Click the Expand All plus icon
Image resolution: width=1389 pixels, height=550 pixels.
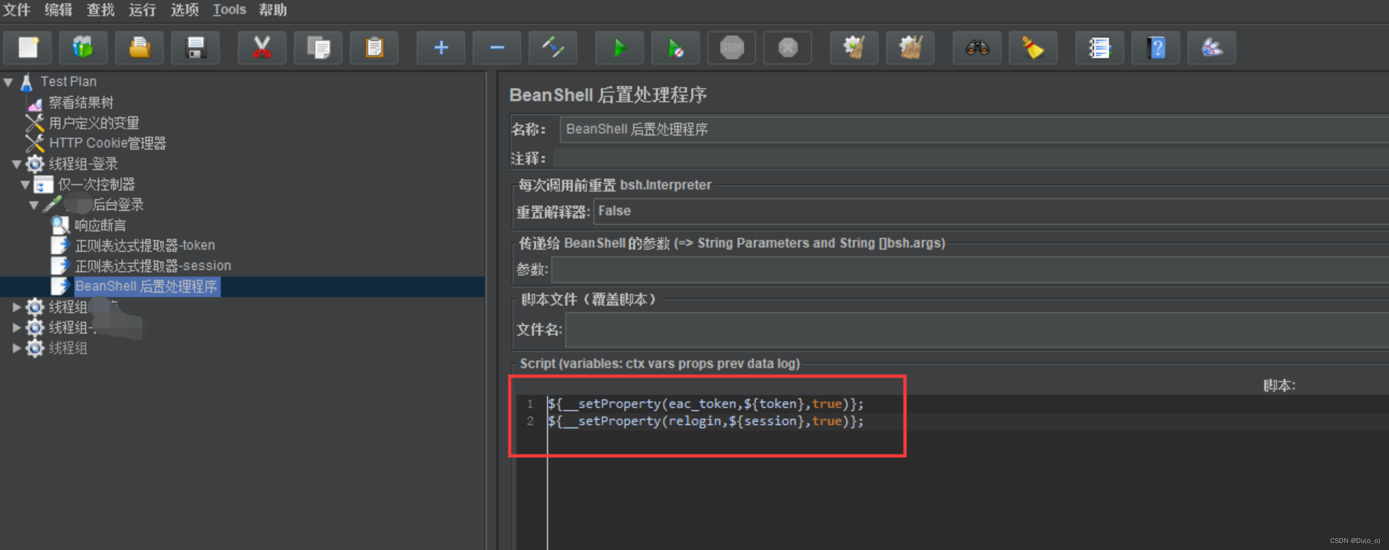pos(441,48)
